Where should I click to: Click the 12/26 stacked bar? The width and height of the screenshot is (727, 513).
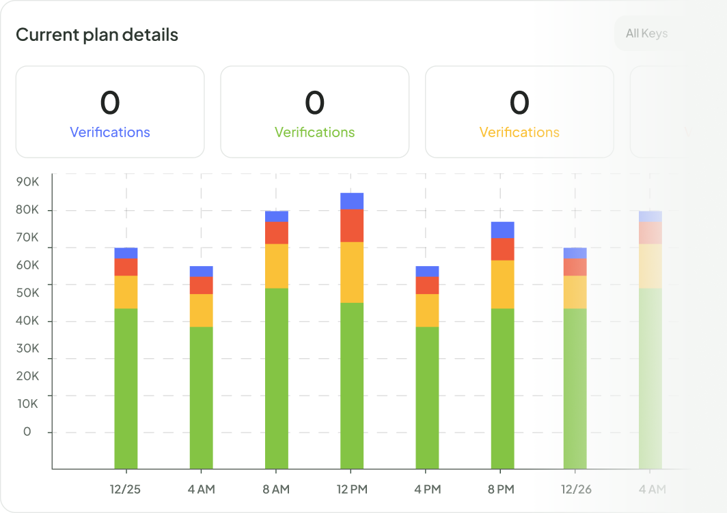(x=575, y=358)
